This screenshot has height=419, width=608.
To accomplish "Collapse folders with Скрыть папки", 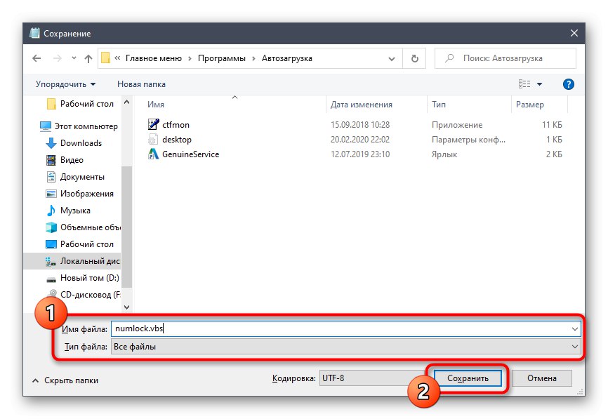I will click(66, 380).
